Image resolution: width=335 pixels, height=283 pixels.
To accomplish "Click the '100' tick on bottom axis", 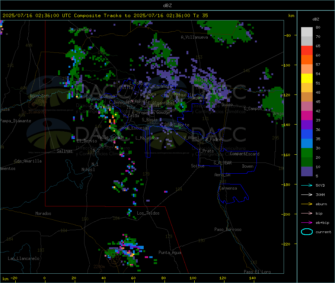I will pyautogui.click(x=193, y=278).
